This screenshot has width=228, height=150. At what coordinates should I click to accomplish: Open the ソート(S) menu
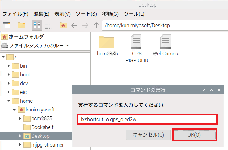pyautogui.click(x=86, y=14)
